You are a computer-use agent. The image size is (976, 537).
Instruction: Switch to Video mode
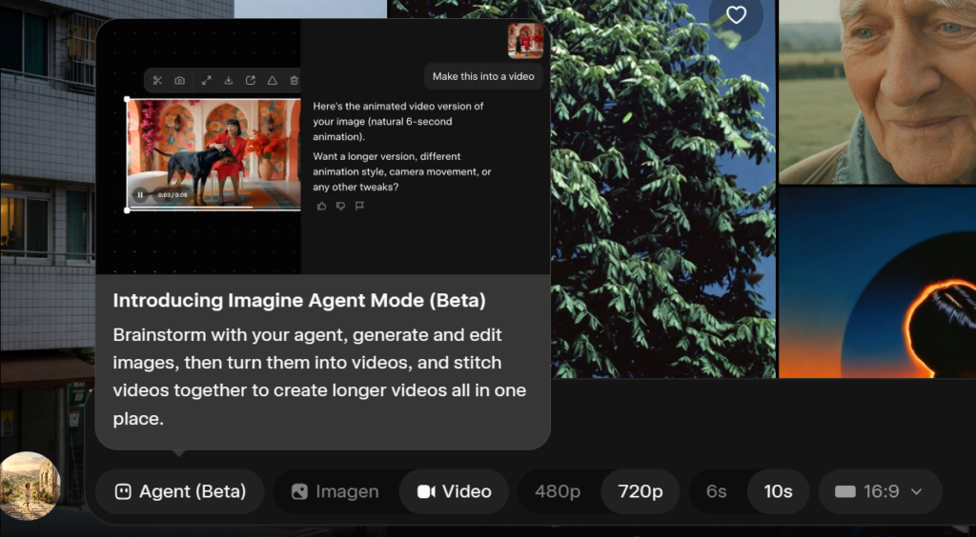coord(455,491)
